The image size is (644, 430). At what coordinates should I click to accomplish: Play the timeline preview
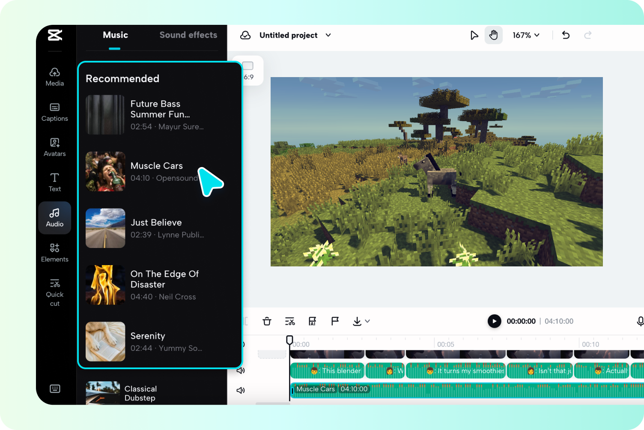pos(494,321)
